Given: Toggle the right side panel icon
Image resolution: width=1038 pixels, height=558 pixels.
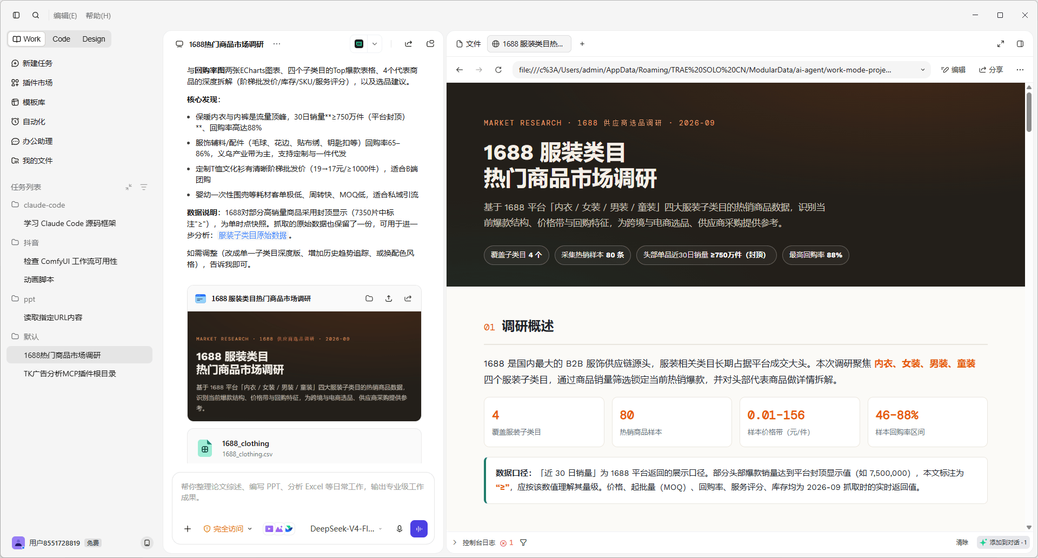Looking at the screenshot, I should [x=1020, y=44].
